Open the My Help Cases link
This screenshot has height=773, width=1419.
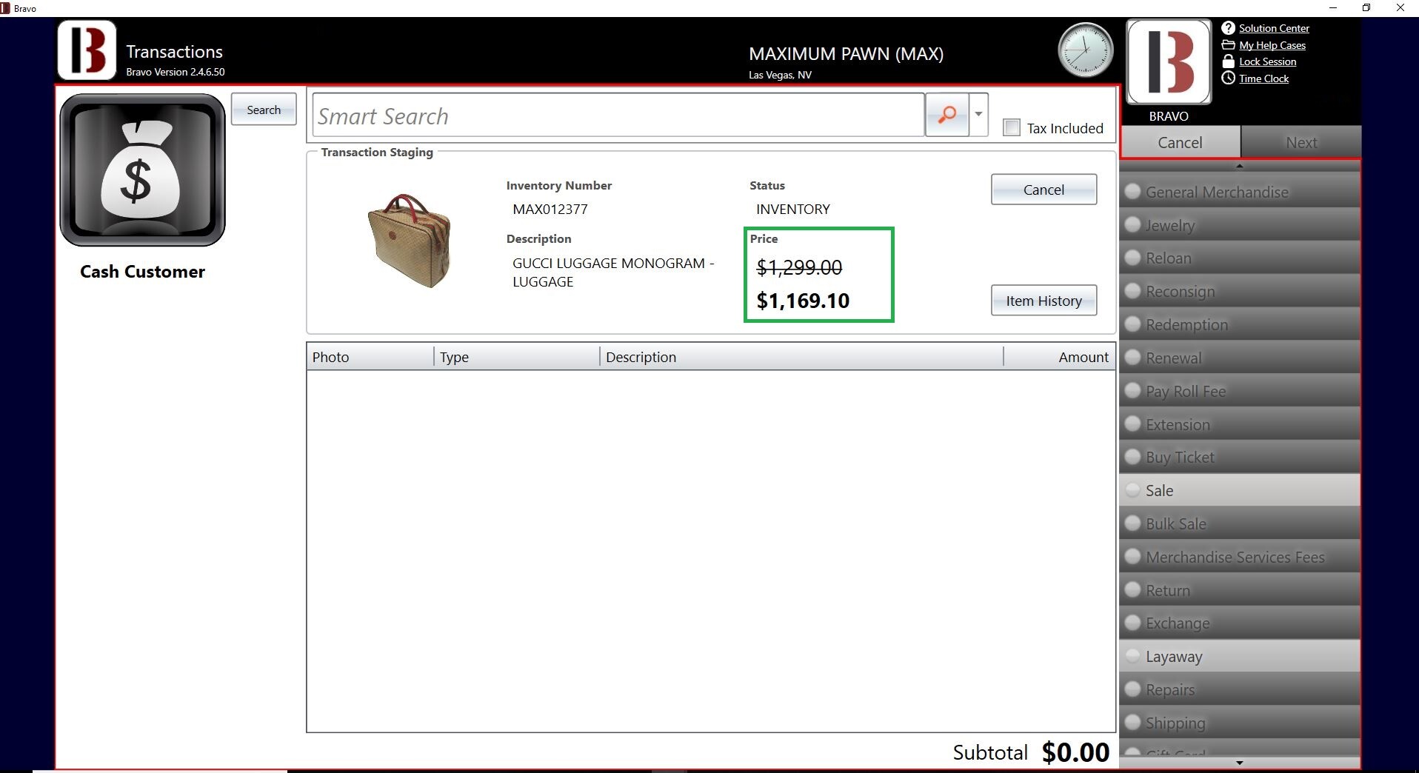[x=1272, y=45]
